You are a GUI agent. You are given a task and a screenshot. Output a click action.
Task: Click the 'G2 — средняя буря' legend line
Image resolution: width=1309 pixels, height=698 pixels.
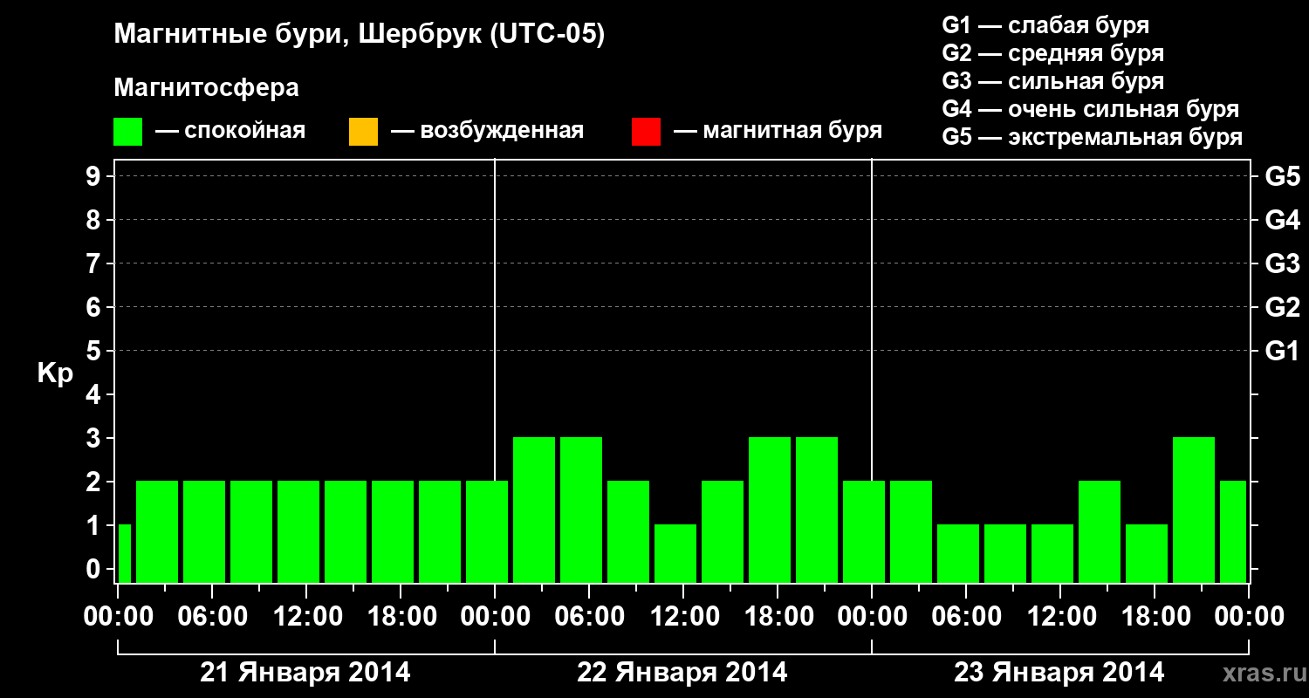pyautogui.click(x=1052, y=53)
